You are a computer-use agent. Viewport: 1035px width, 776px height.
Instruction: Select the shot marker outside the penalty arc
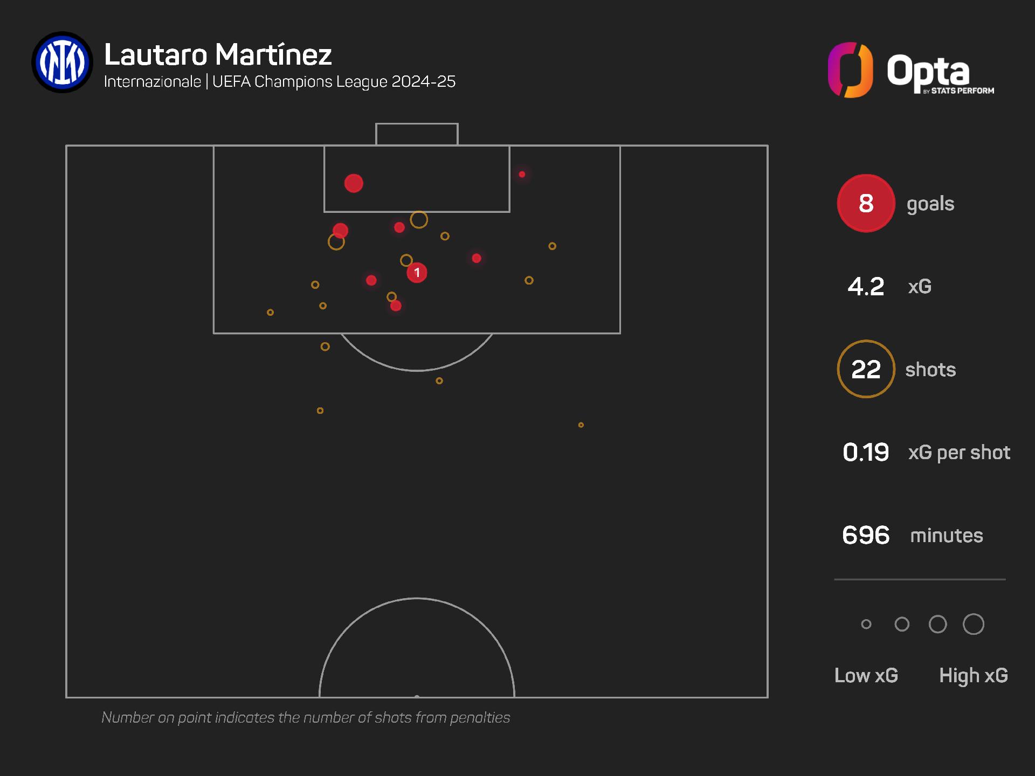pyautogui.click(x=439, y=381)
